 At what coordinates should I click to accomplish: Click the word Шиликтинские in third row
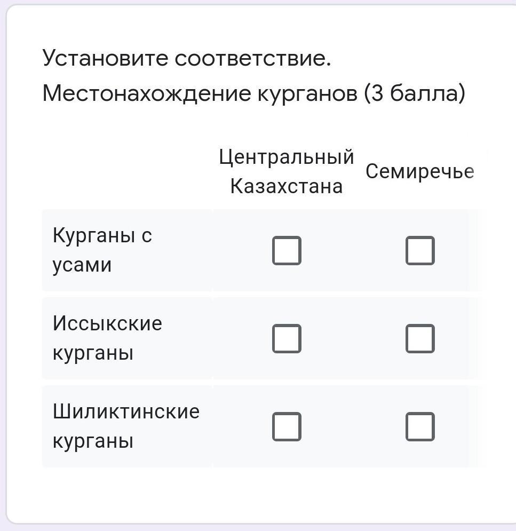coord(126,411)
